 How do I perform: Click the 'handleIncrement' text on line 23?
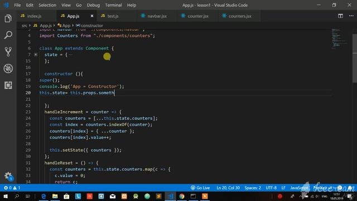64,112
